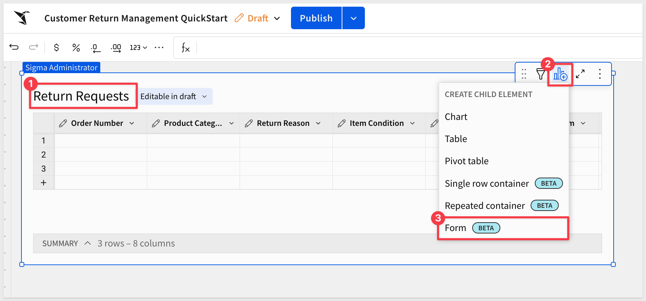Add a new row with plus button
The height and width of the screenshot is (301, 646).
[x=44, y=182]
